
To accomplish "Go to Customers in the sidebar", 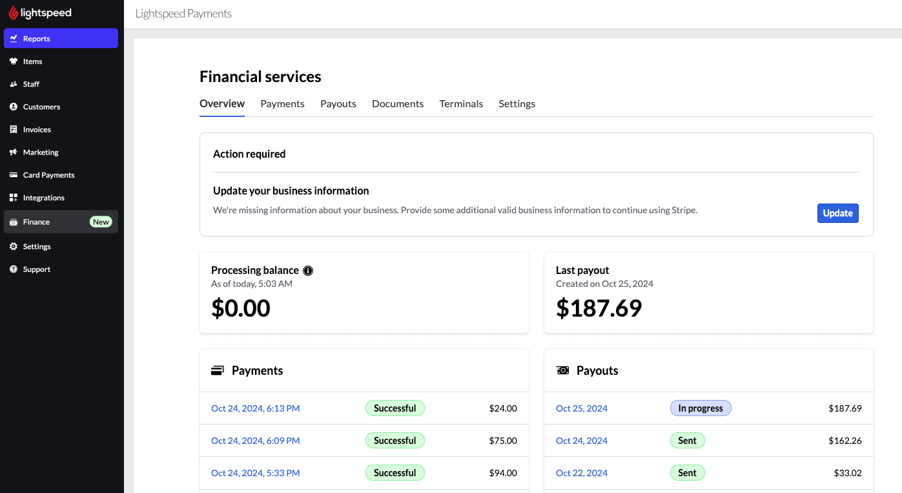I will (x=41, y=107).
